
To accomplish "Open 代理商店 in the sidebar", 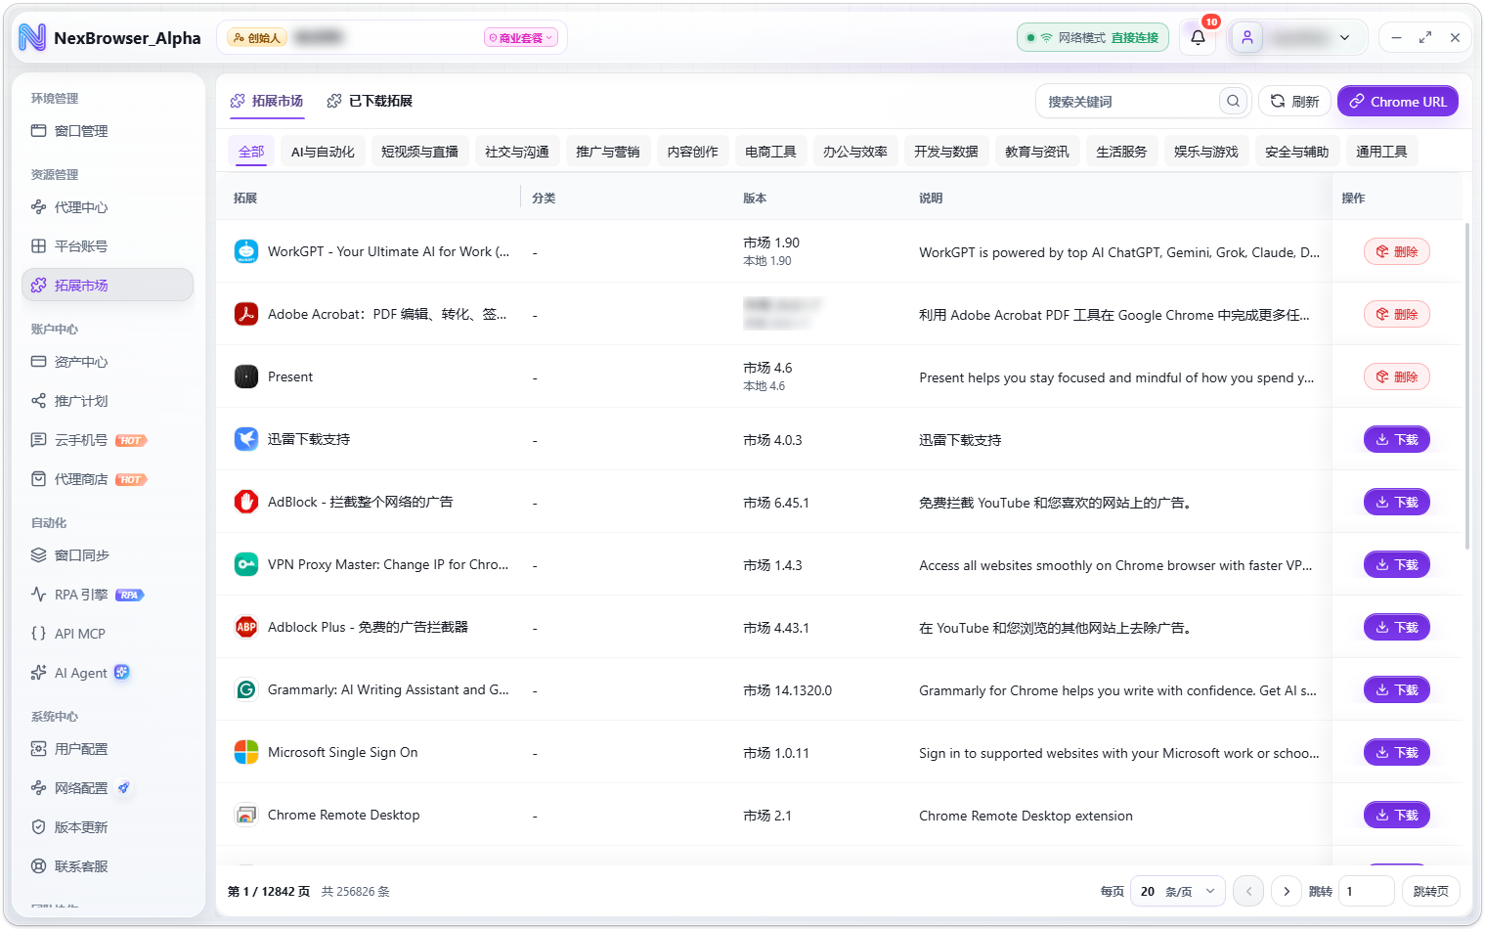I will click(x=108, y=479).
